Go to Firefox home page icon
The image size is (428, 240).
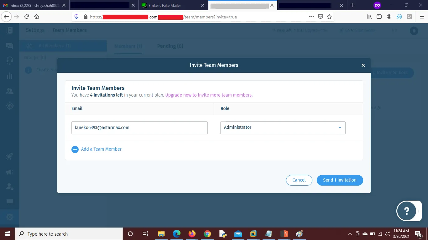(x=37, y=17)
